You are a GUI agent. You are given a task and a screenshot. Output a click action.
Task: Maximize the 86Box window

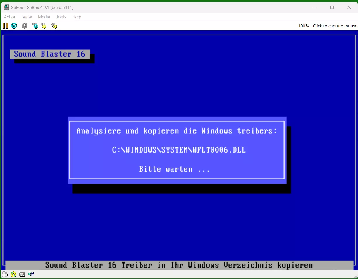point(332,7)
